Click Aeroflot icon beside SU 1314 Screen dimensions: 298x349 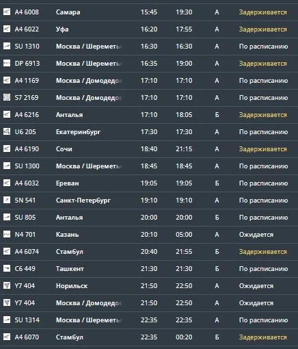click(x=7, y=320)
